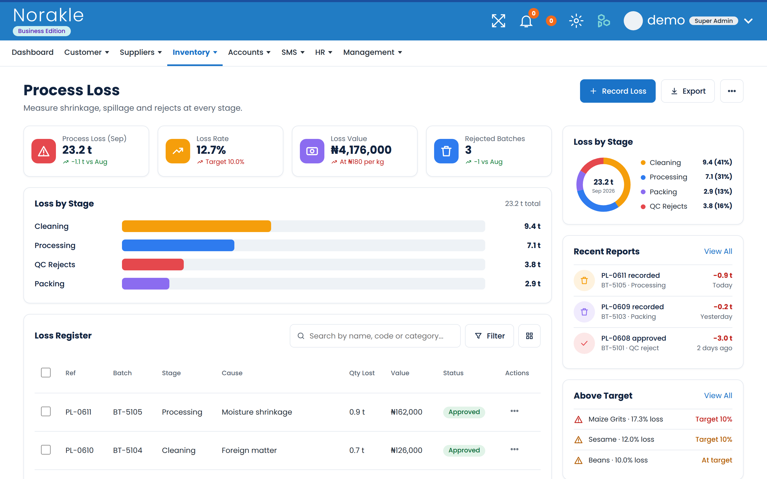767x479 pixels.
Task: Click View All in Recent Reports
Action: pos(718,251)
